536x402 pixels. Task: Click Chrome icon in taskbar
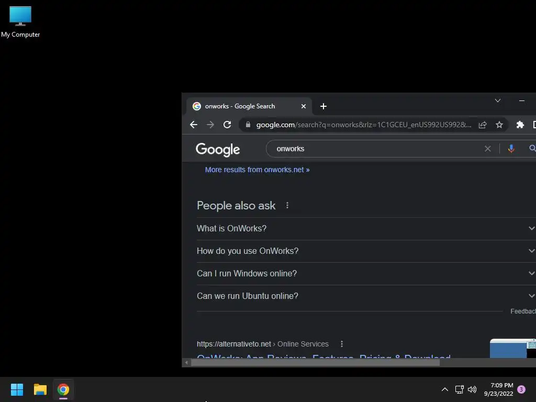63,389
